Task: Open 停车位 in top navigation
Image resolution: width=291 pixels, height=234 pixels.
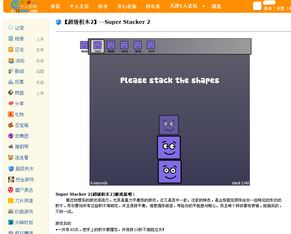Action: (153, 7)
